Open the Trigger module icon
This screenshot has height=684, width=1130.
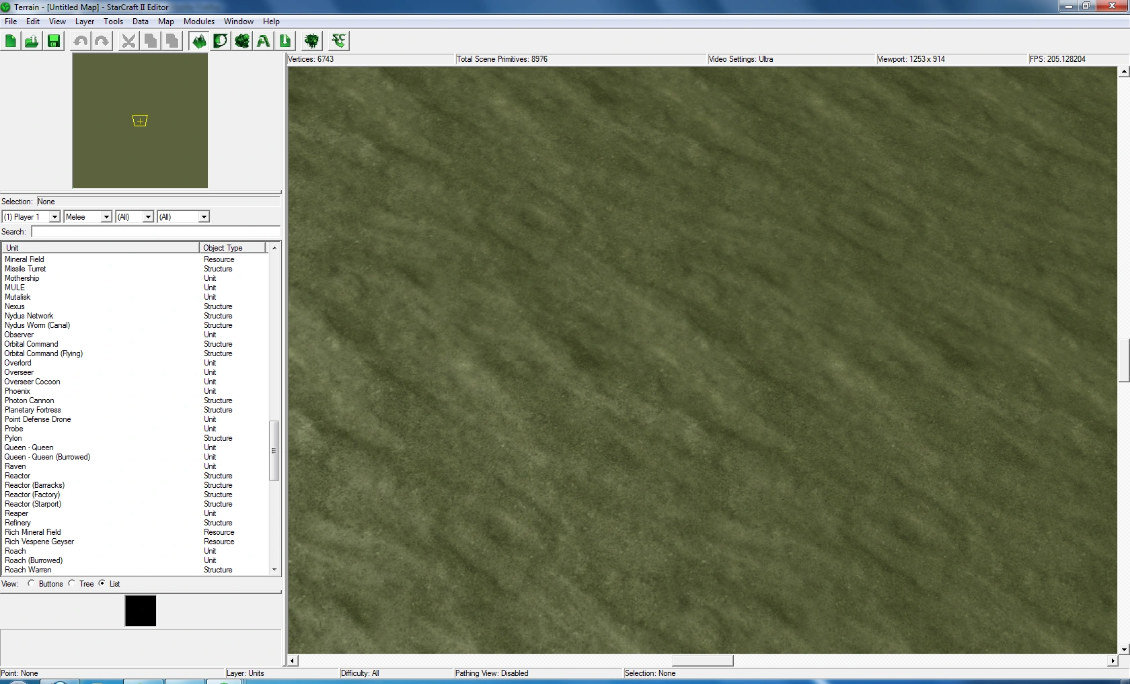pos(220,41)
